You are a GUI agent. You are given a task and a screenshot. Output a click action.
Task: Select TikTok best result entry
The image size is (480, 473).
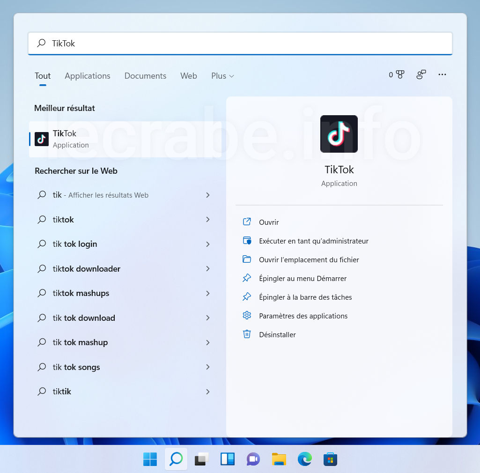pos(125,139)
